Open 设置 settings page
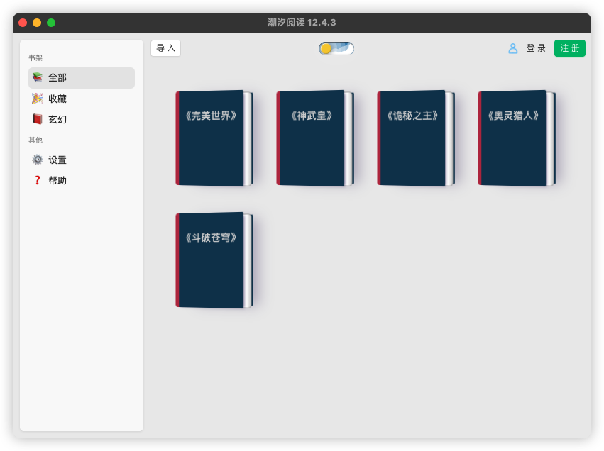This screenshot has width=604, height=451. (x=58, y=160)
